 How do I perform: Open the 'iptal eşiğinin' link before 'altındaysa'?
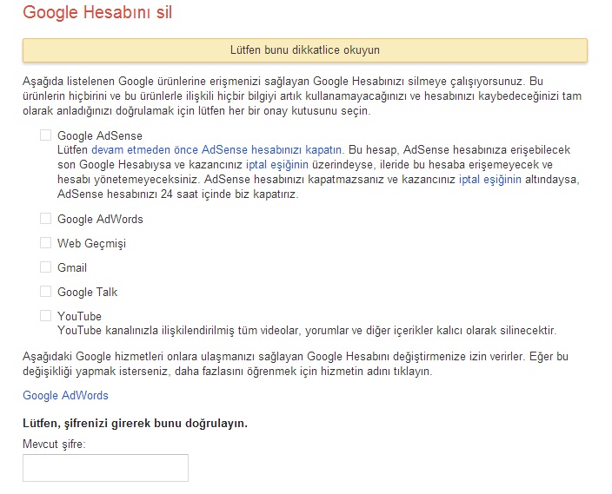pyautogui.click(x=489, y=180)
